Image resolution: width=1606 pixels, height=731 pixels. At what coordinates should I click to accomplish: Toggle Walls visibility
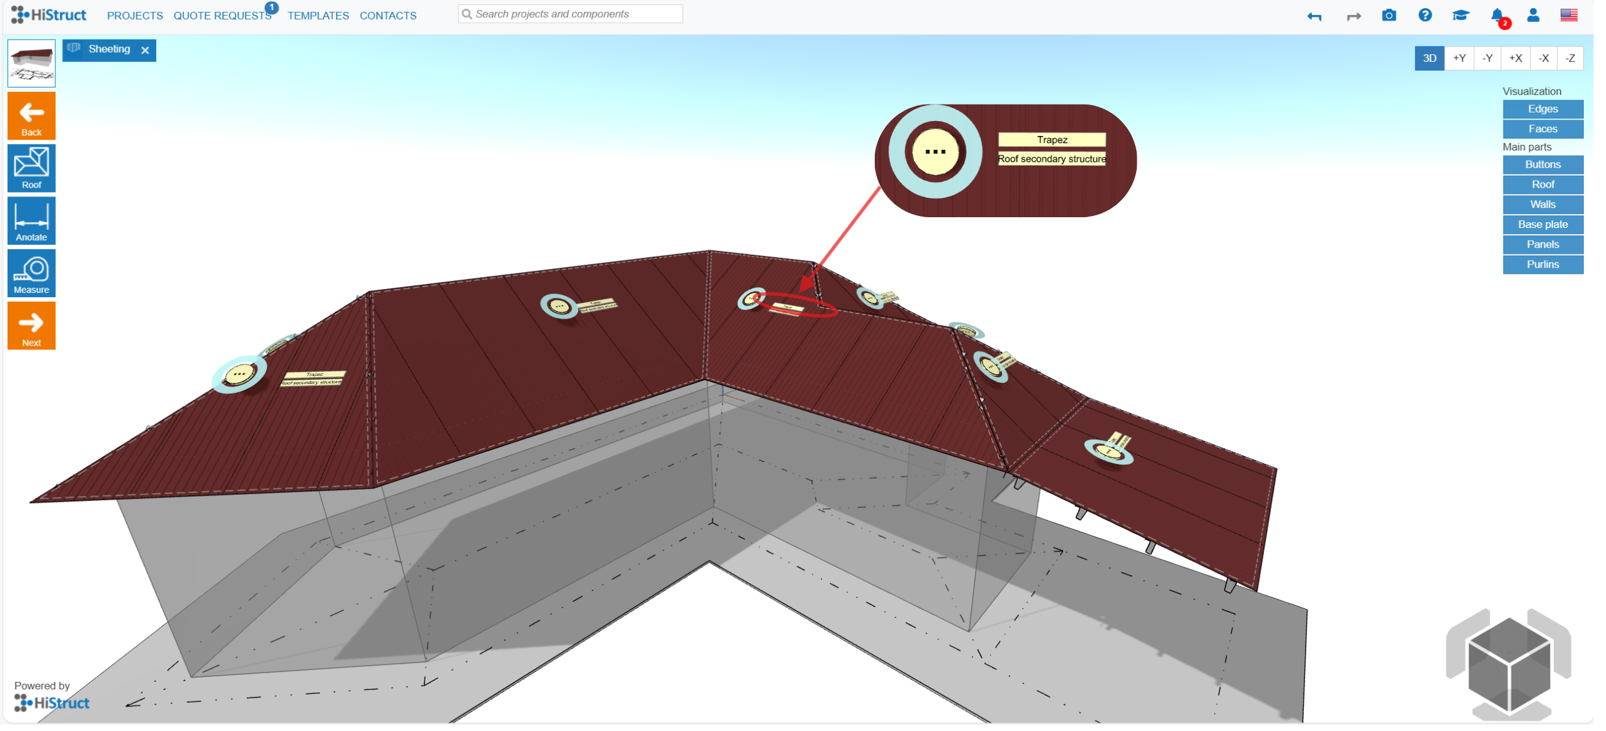(x=1542, y=205)
